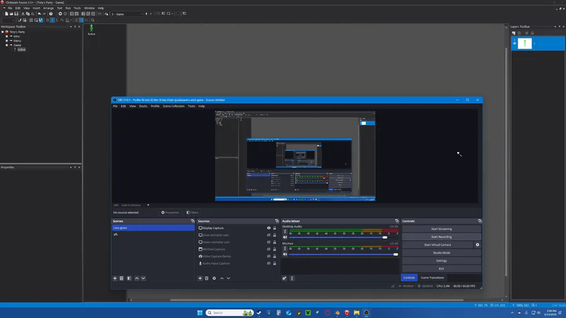Click Start Virtual Camera button

pos(437,245)
